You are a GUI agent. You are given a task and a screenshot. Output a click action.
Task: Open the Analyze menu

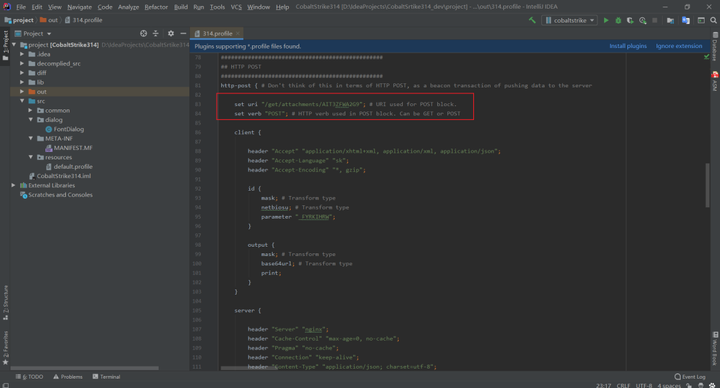[x=129, y=7]
